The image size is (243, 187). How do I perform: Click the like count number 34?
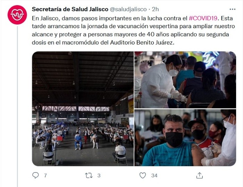coord(154,176)
